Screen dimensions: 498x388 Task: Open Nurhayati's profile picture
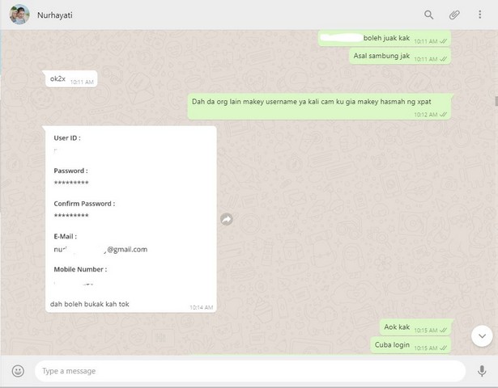(x=19, y=15)
